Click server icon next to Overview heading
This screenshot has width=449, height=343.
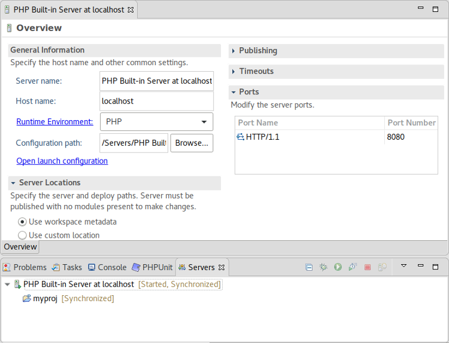[9, 28]
